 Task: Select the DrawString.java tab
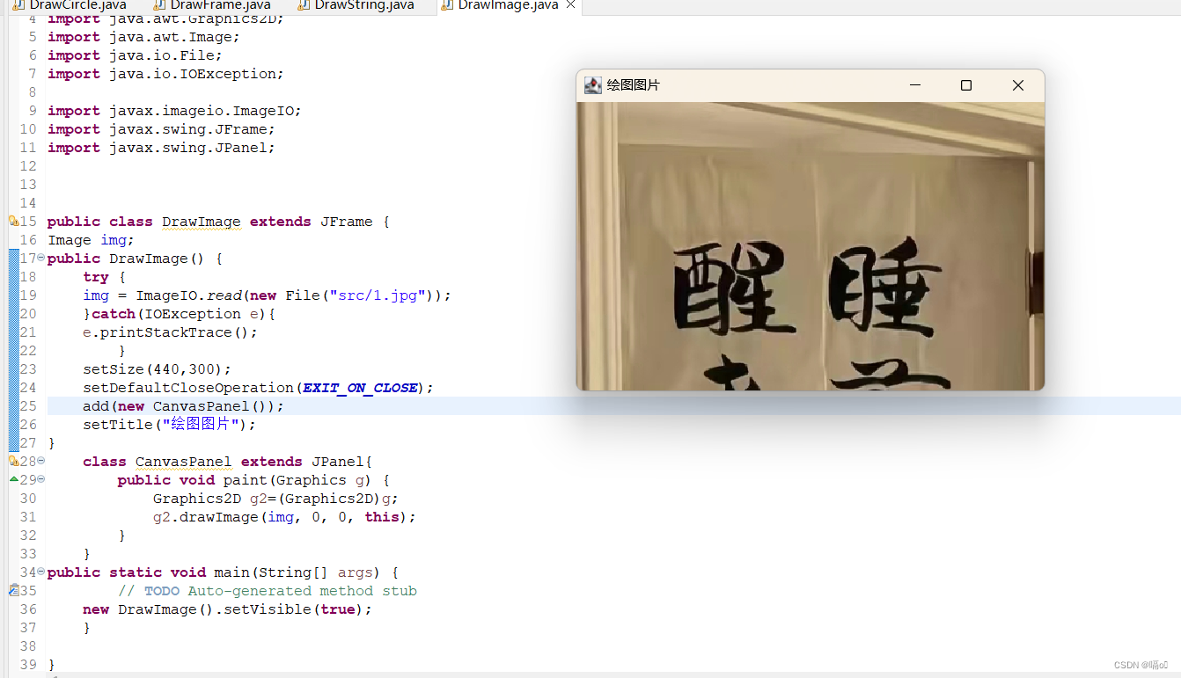(x=356, y=5)
